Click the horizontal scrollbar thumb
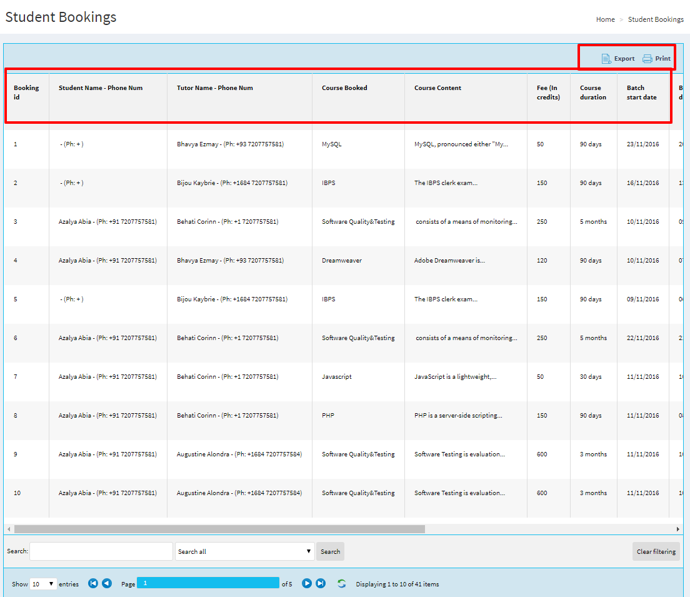The width and height of the screenshot is (690, 597). [x=219, y=529]
